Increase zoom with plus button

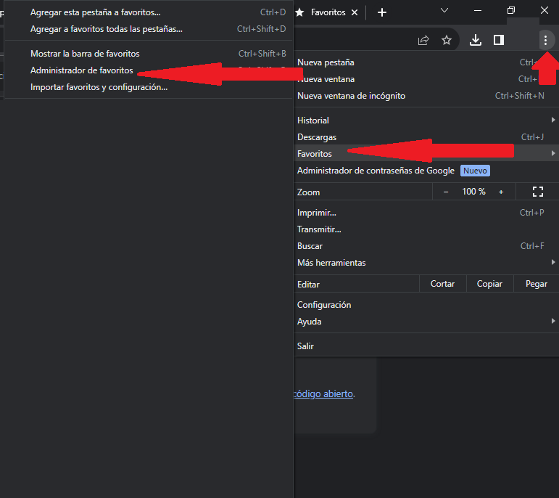501,192
